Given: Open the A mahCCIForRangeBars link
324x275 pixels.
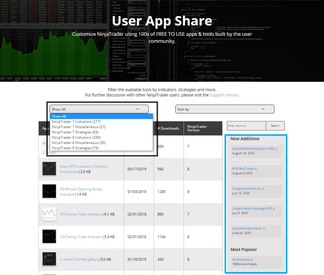Looking at the screenshot, I should [x=79, y=259].
